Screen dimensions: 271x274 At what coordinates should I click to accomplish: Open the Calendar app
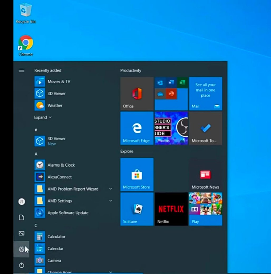point(73,249)
